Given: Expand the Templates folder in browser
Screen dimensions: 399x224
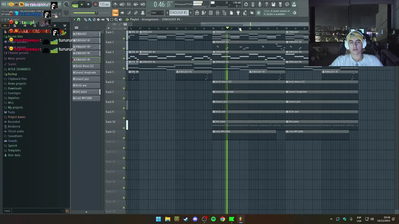Looking at the screenshot, I should (x=14, y=150).
